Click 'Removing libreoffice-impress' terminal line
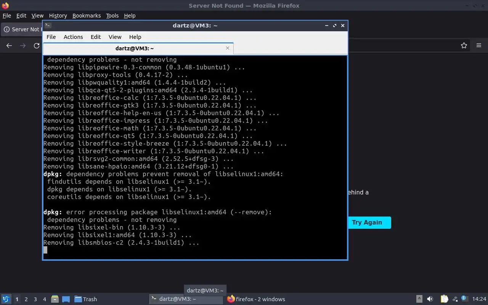The image size is (488, 305). [x=156, y=121]
